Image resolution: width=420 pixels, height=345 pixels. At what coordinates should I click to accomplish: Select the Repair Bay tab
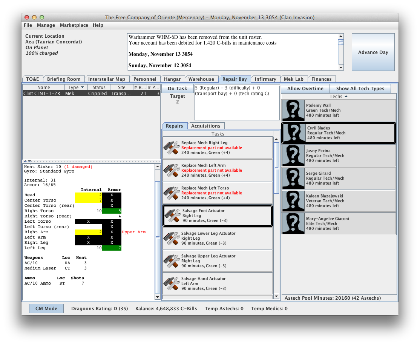click(x=235, y=79)
